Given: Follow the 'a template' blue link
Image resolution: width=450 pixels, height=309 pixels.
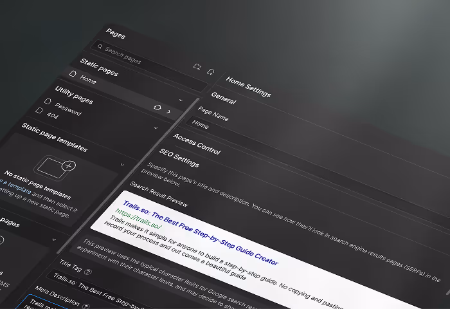Looking at the screenshot, I should [16, 187].
